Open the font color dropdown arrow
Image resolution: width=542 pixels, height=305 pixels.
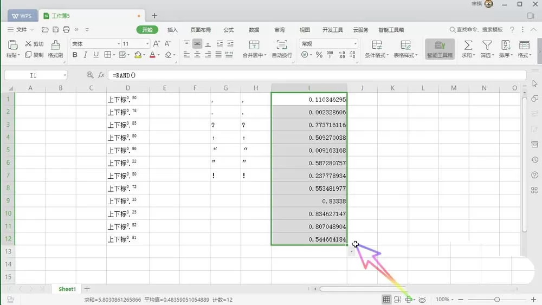pos(159,55)
